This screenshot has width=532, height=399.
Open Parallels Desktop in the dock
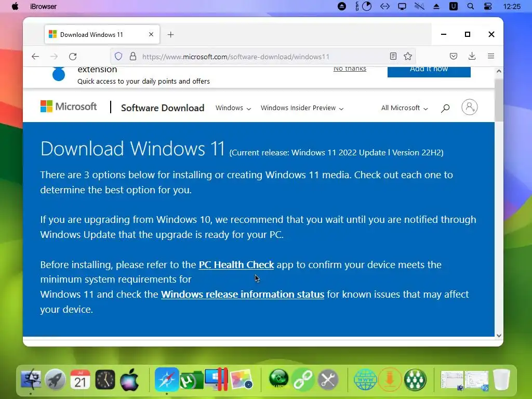point(217,379)
